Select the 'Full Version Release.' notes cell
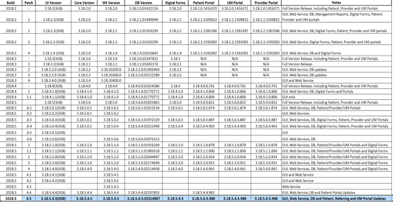393x202 pixels. click(336, 64)
